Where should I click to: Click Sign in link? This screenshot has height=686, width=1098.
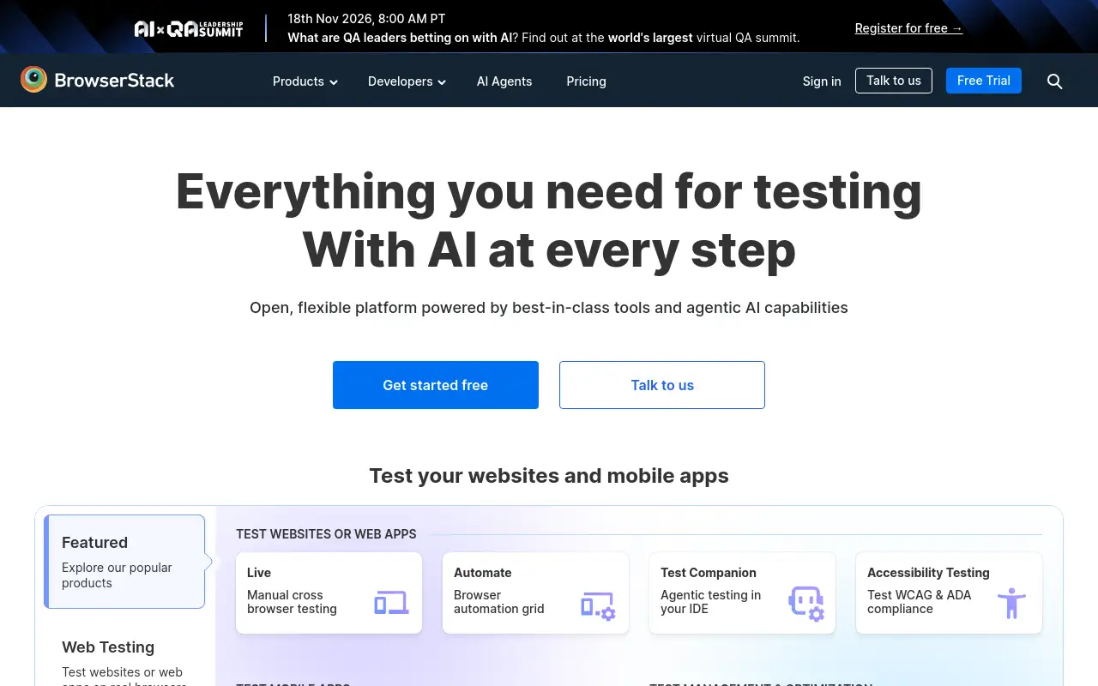click(822, 81)
